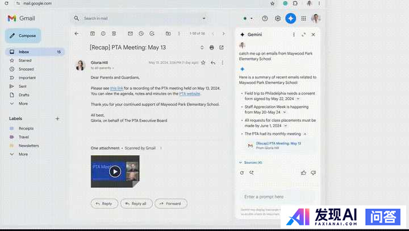
Task: Add a new label with plus icon
Action: [x=57, y=119]
